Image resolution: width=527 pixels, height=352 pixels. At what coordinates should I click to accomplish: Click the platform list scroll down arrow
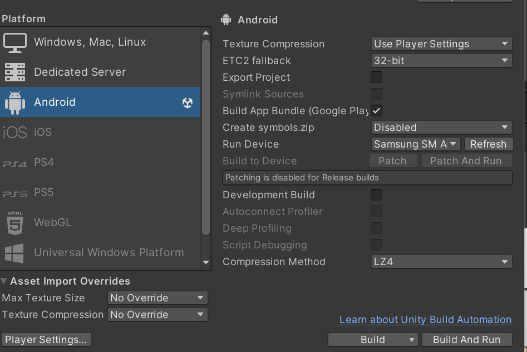coord(206,262)
